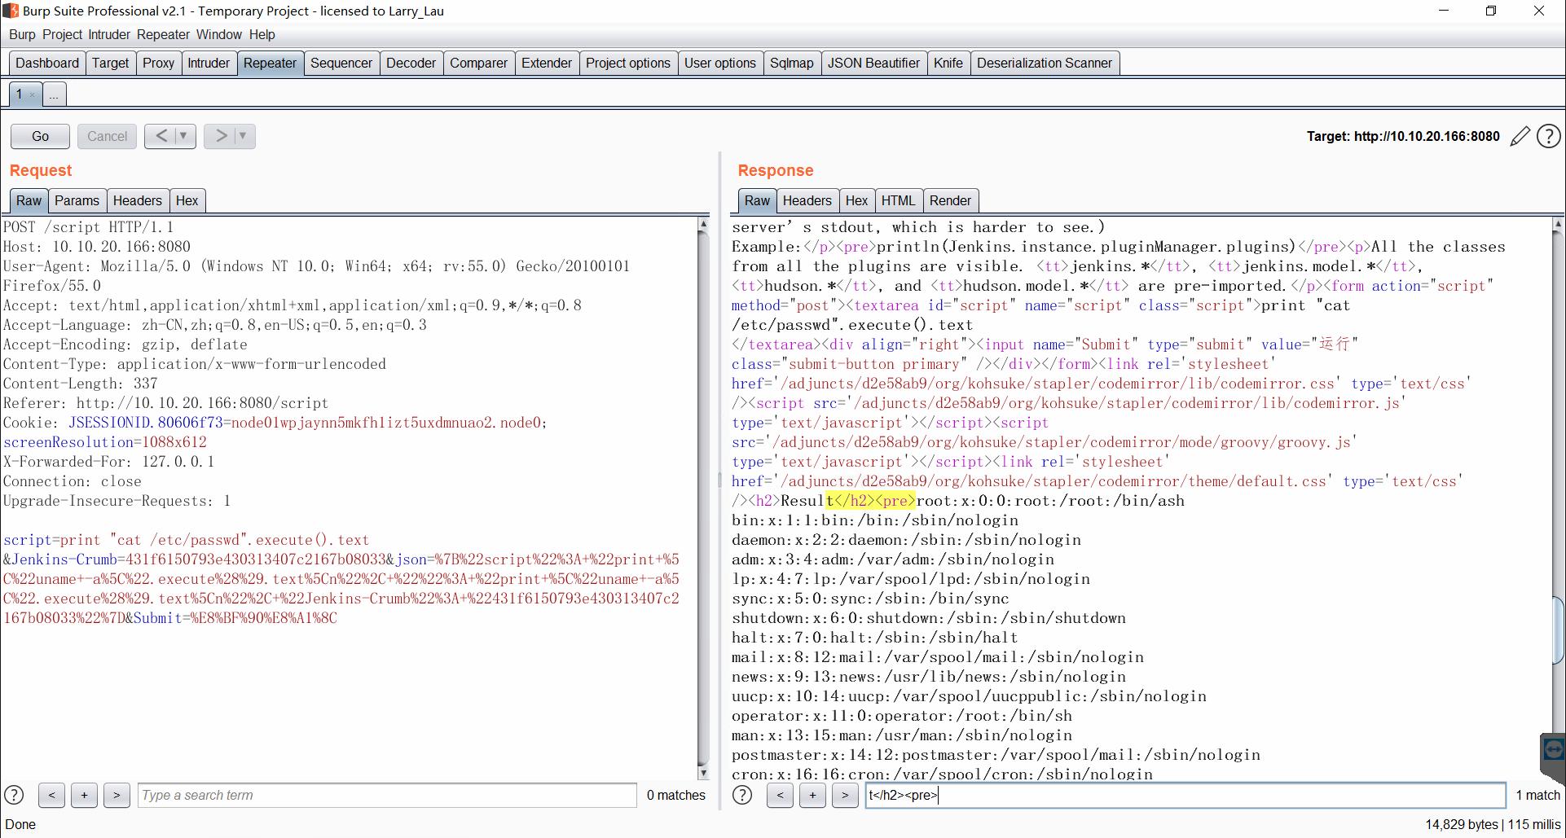The height and width of the screenshot is (838, 1566).
Task: Select request Headers view tab
Action: 137,200
